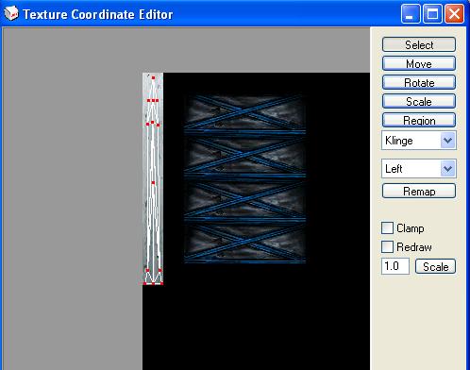The image size is (470, 370).
Task: Pick the Region button
Action: click(x=419, y=120)
